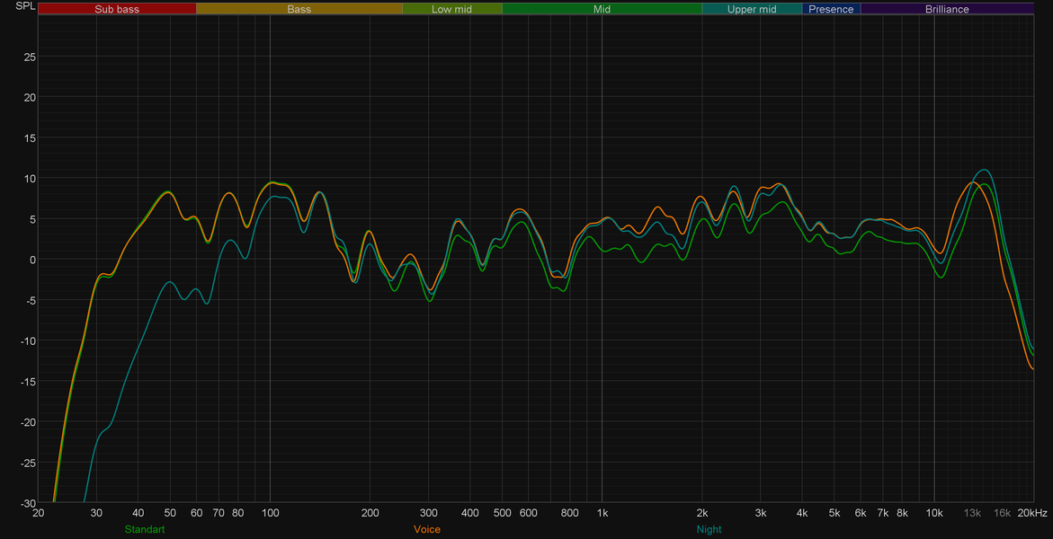Click the 10k frequency axis label
1053x539 pixels.
click(934, 513)
